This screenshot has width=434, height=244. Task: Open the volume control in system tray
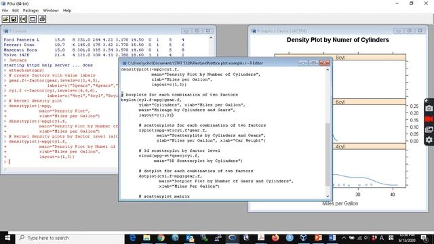(x=366, y=238)
